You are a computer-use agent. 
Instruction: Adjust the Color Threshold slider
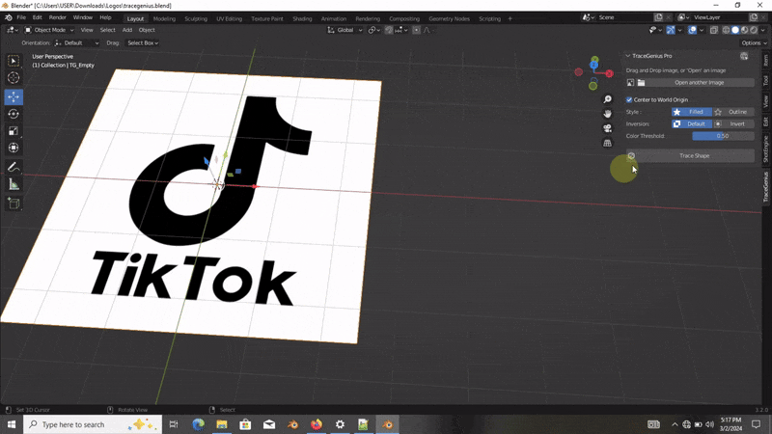tap(723, 136)
